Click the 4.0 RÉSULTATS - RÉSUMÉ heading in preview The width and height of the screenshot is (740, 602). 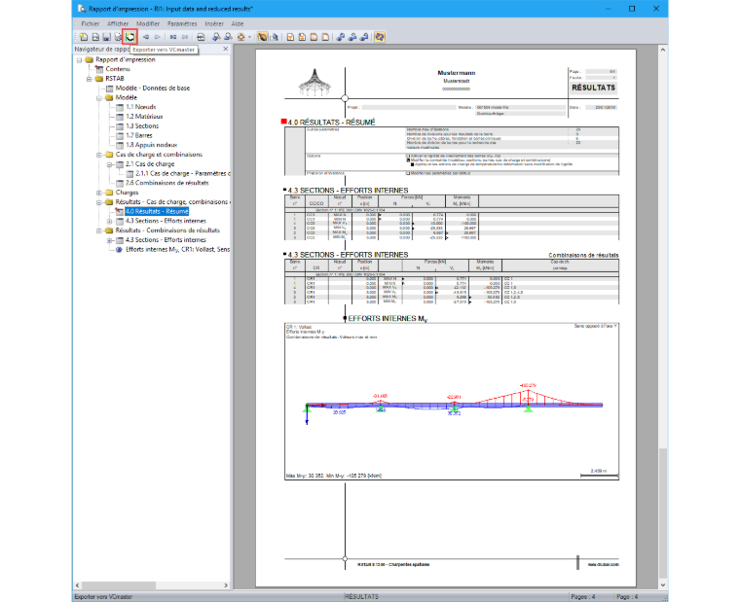click(x=332, y=123)
